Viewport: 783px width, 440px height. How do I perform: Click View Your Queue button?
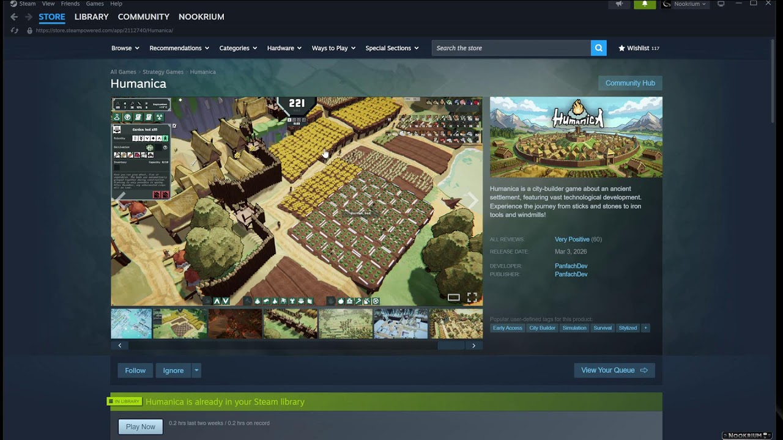[614, 370]
